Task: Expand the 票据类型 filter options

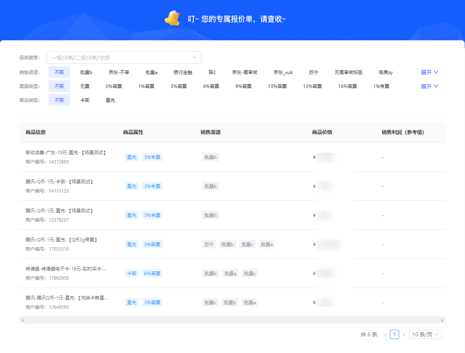Action: click(x=429, y=86)
